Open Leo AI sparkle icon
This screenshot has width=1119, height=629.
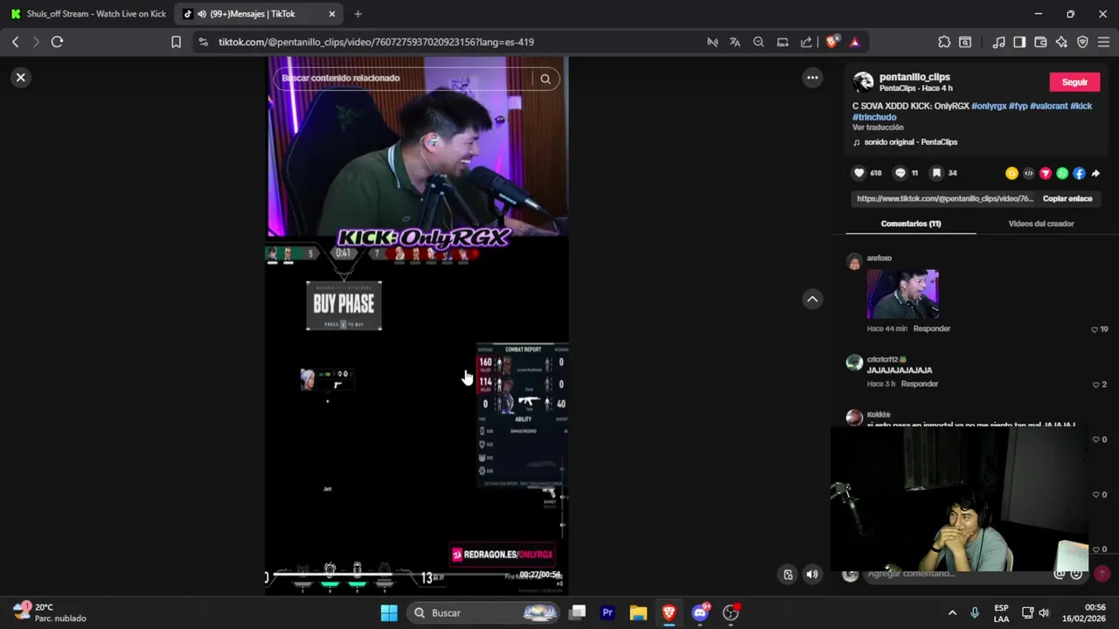pyautogui.click(x=1061, y=42)
